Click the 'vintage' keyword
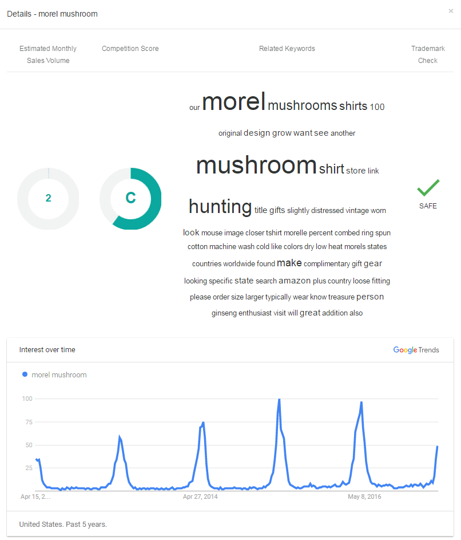461x540 pixels. tap(357, 210)
